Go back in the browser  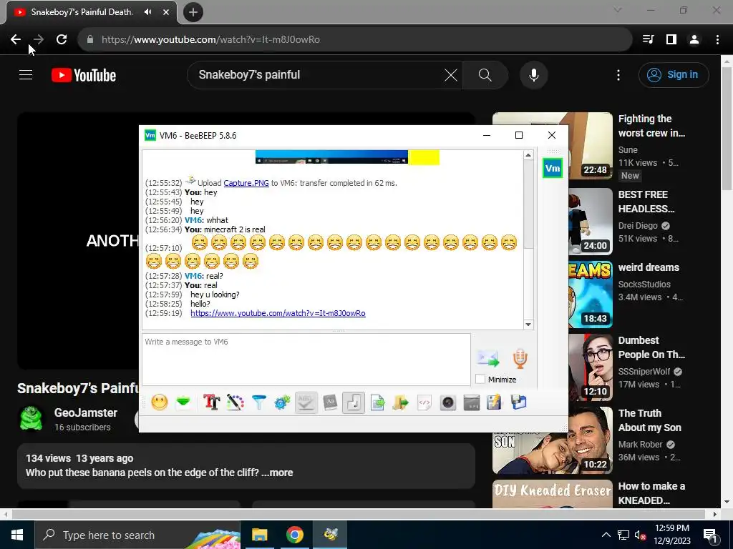pos(16,40)
